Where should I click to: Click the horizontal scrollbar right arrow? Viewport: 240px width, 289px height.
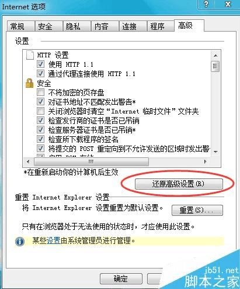(205, 161)
